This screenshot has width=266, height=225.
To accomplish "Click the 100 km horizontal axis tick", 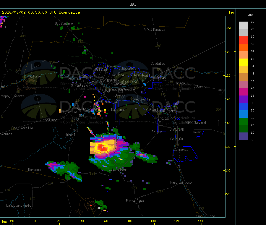I will point(153,221).
